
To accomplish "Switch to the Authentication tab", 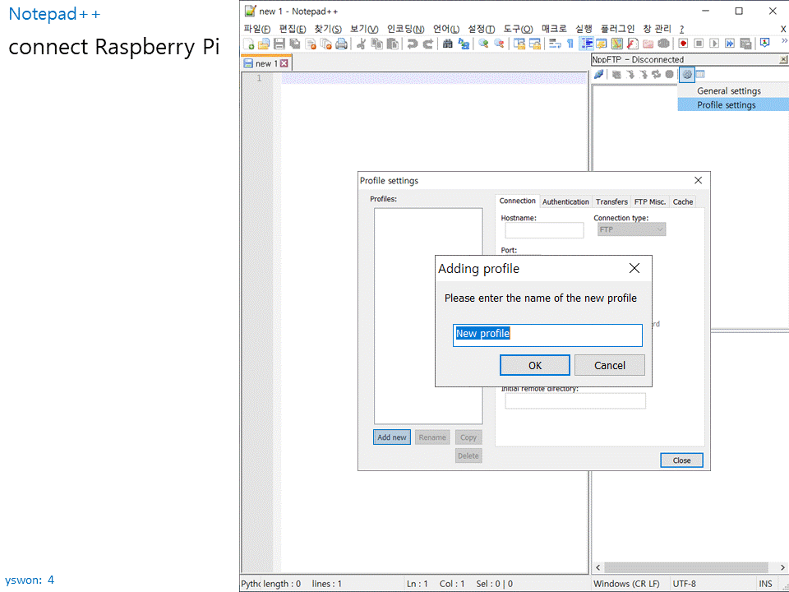I will [565, 201].
